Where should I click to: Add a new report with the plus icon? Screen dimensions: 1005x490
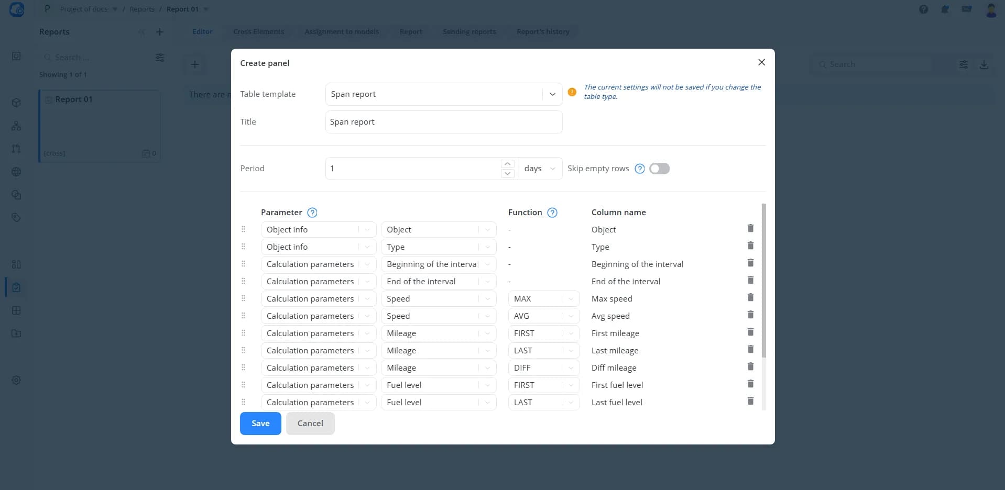click(160, 32)
